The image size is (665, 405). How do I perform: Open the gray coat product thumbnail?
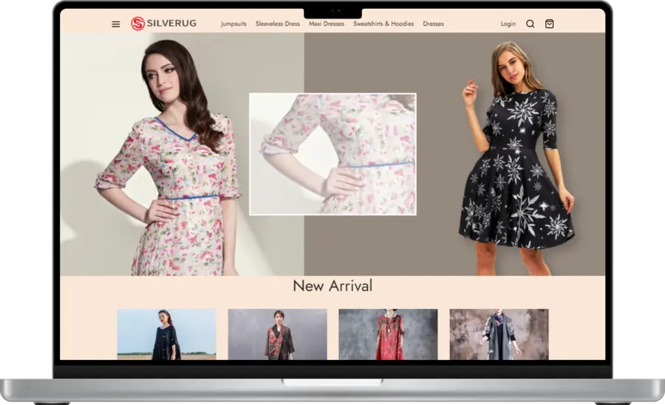[499, 334]
